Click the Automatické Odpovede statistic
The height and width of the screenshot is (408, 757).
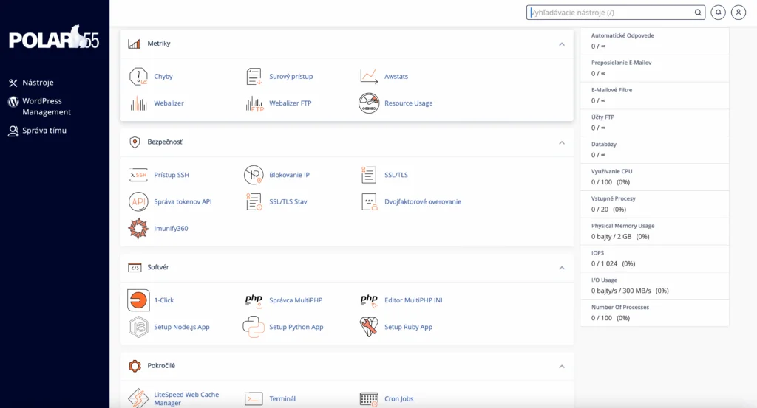point(654,41)
